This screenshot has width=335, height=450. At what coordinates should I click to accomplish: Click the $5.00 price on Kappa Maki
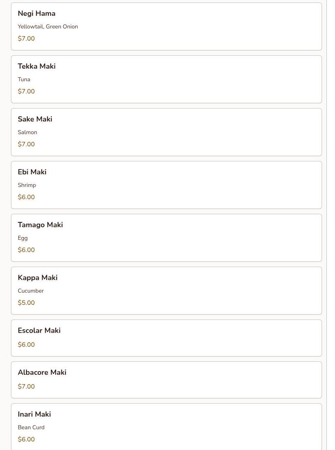[26, 303]
